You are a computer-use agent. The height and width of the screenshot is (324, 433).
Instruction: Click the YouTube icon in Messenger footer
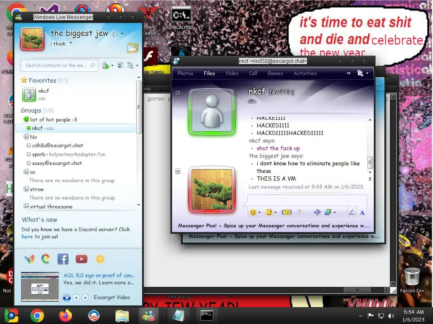coord(82,259)
